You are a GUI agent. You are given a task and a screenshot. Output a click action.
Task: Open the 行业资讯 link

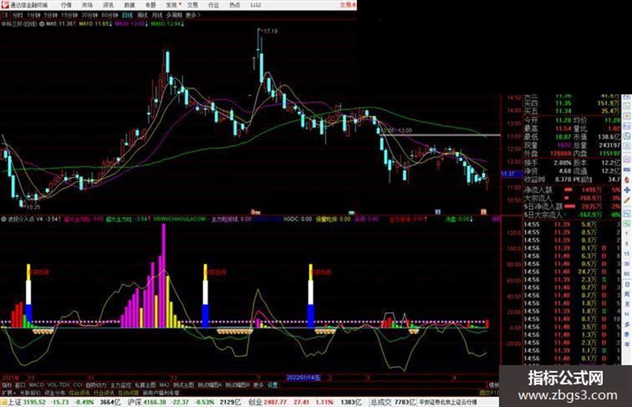(x=104, y=392)
